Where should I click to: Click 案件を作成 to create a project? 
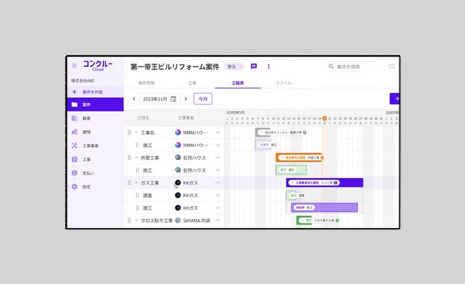pyautogui.click(x=92, y=92)
